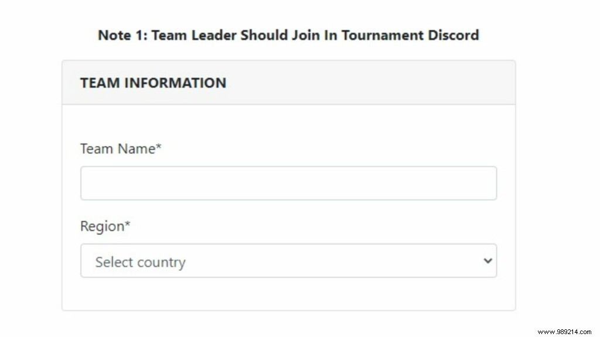The width and height of the screenshot is (600, 337).
Task: Click the TEAM INFORMATION section header
Action: click(x=153, y=82)
